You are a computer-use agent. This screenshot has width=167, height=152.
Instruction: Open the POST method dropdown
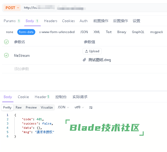click(x=12, y=8)
